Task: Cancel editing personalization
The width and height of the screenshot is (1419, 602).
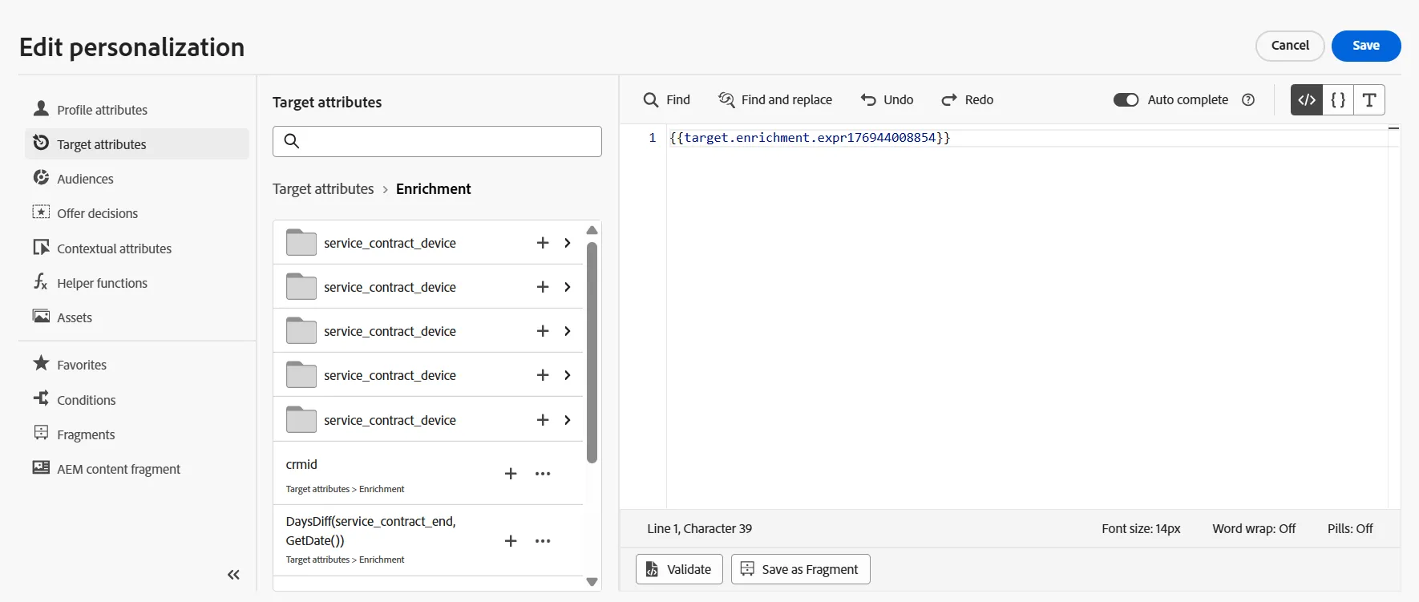Action: (x=1290, y=46)
